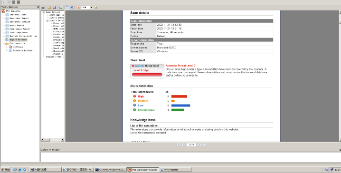Switch to C:\WINDOWS command prompt taskbar button

111,170
